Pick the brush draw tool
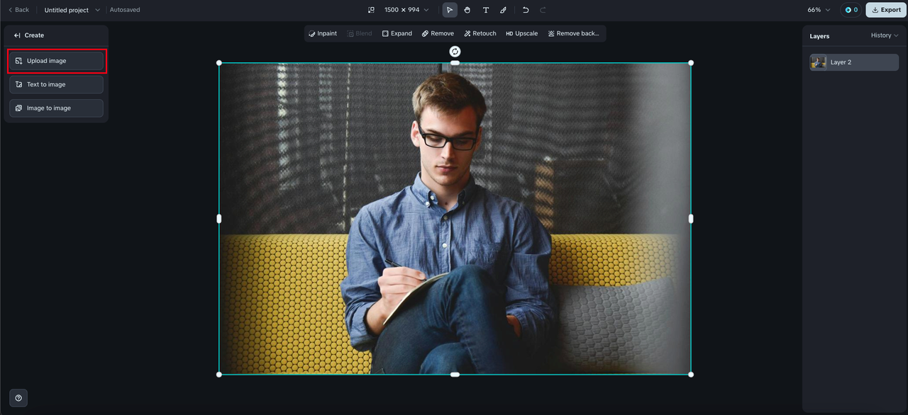 click(x=503, y=10)
